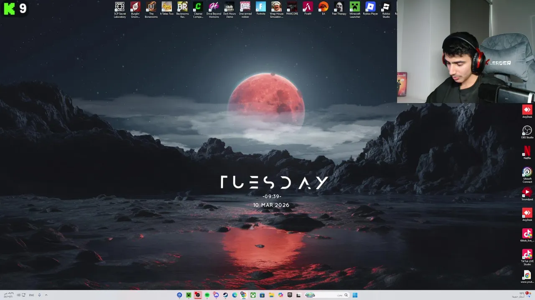Open the PANICORE desktop shortcut
This screenshot has height=300, width=535.
pyautogui.click(x=292, y=9)
